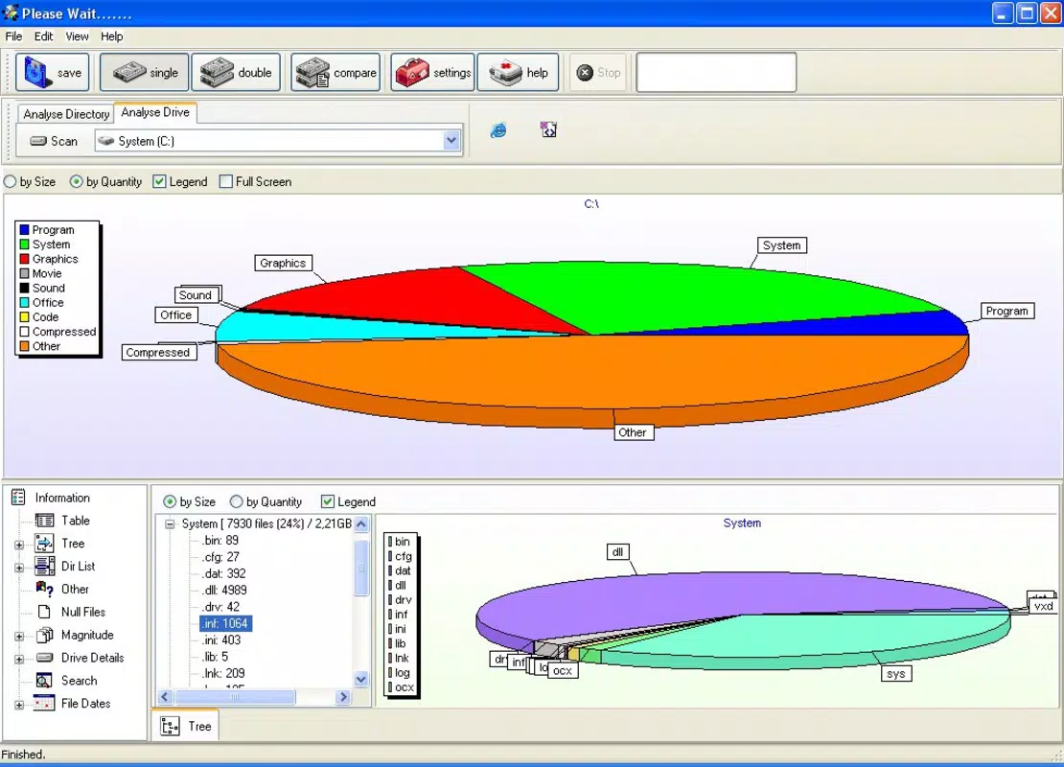The width and height of the screenshot is (1064, 767).
Task: Select the .dll: 4989 tree row
Action: point(224,590)
